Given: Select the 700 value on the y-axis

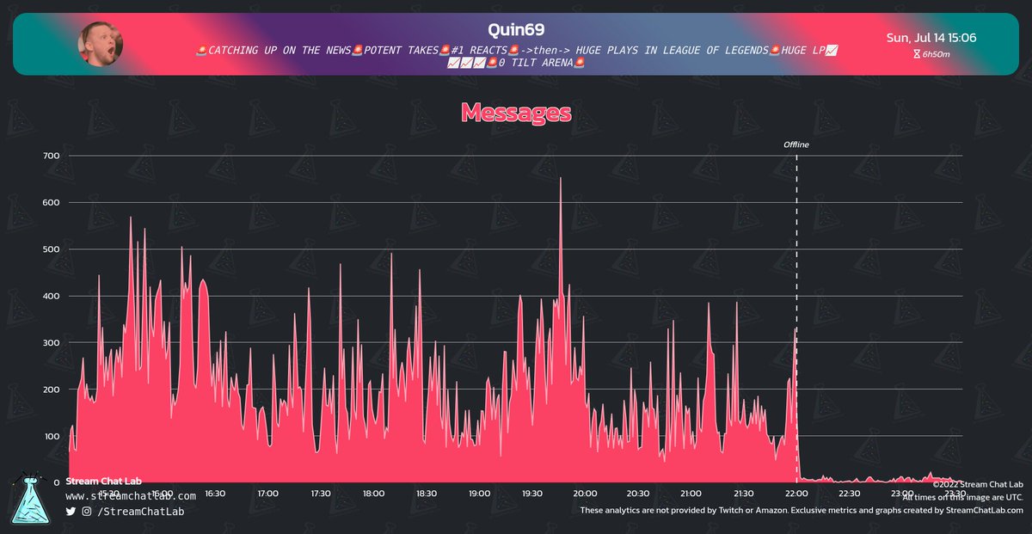Looking at the screenshot, I should 50,156.
